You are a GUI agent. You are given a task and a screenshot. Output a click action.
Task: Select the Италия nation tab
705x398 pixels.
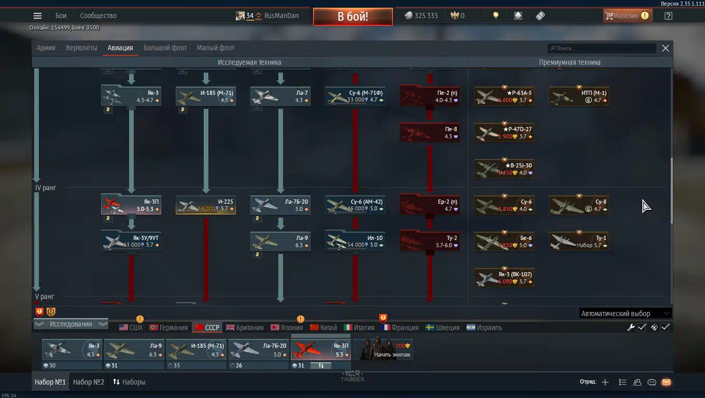click(x=359, y=328)
